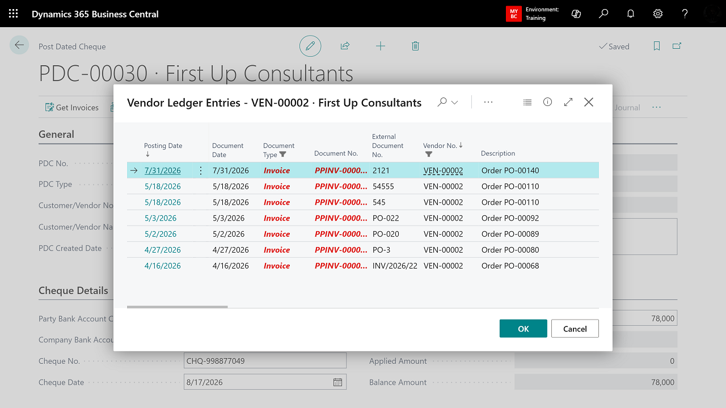Screen dimensions: 726x408
Task: Go back with the arrow on Post Dated Cheque page
Action: (19, 45)
